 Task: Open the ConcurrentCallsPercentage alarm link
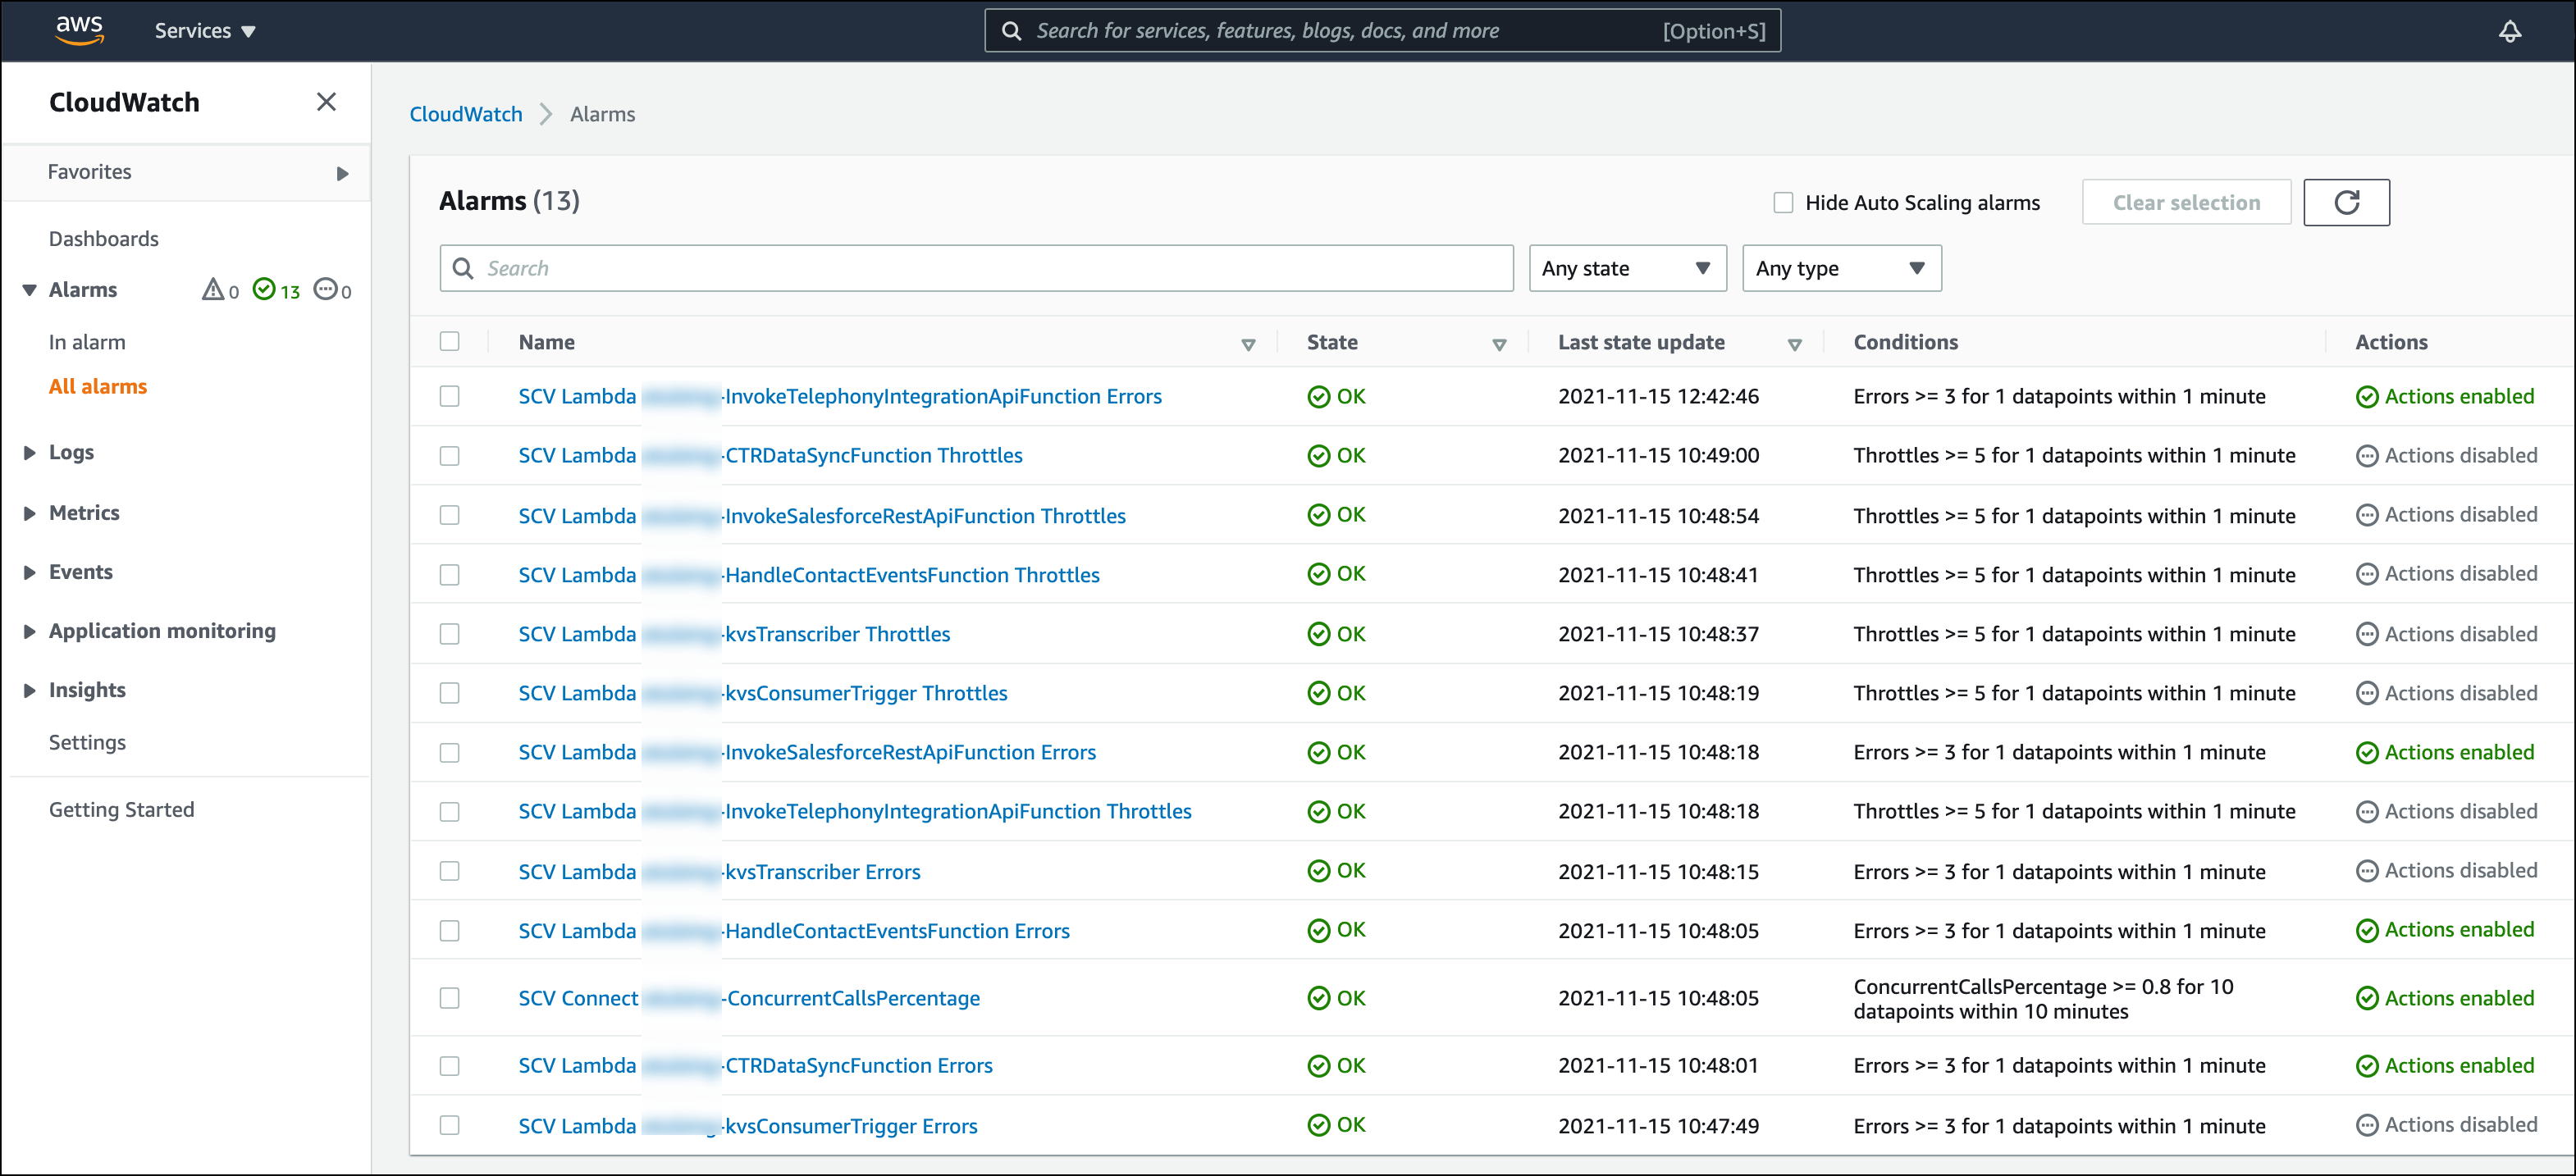[749, 998]
